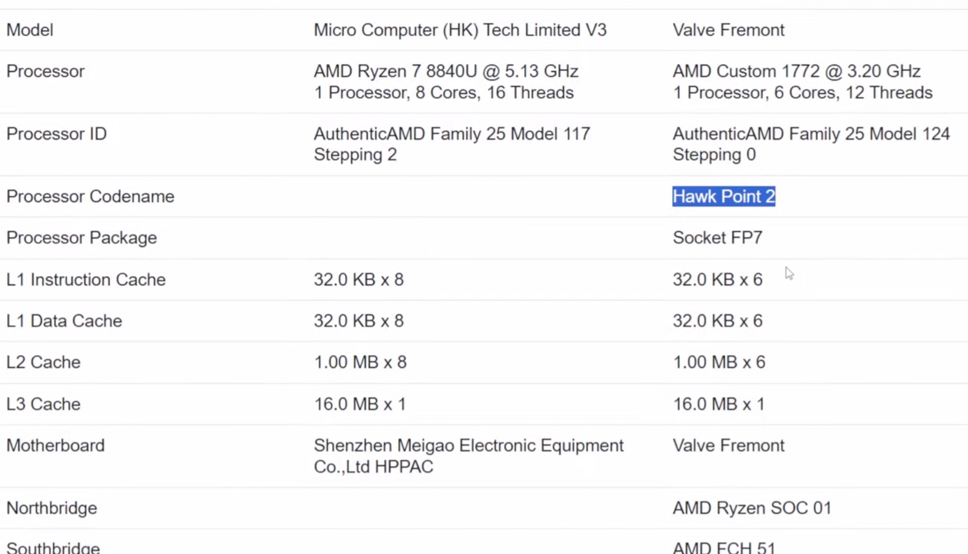Click the highlighted Hawk Point 2 text
This screenshot has height=554, width=968.
pyautogui.click(x=723, y=196)
